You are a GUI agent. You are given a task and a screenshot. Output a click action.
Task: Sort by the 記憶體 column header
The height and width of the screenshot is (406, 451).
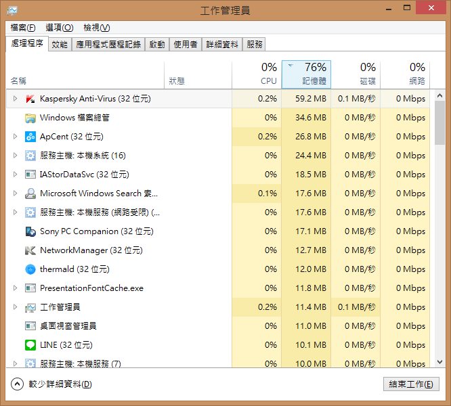[x=306, y=74]
